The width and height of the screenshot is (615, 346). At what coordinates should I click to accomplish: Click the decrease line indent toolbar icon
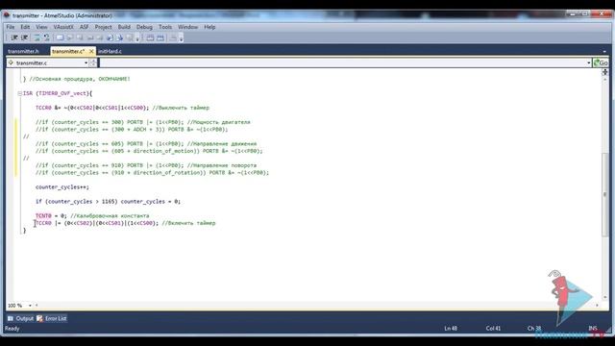[x=14, y=37]
